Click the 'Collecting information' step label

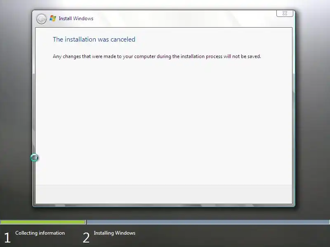[x=40, y=233]
